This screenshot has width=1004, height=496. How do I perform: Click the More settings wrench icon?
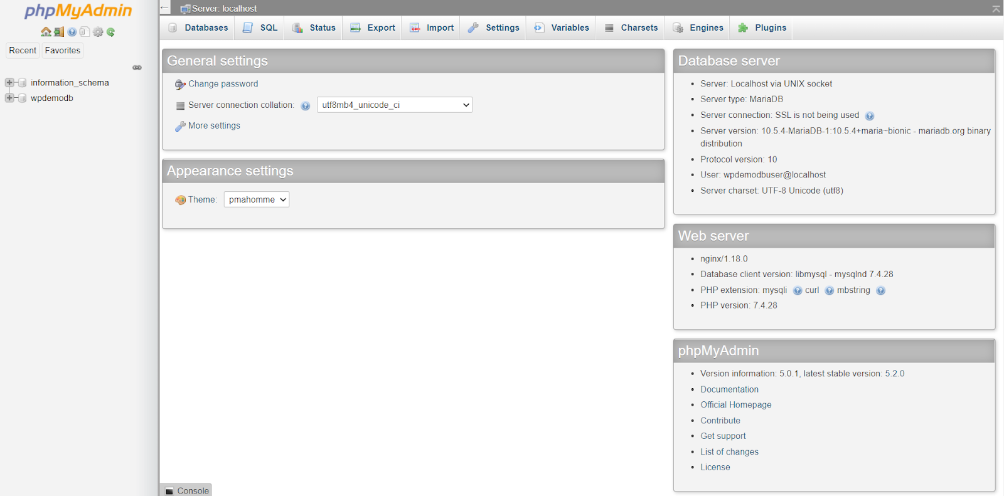pos(180,126)
